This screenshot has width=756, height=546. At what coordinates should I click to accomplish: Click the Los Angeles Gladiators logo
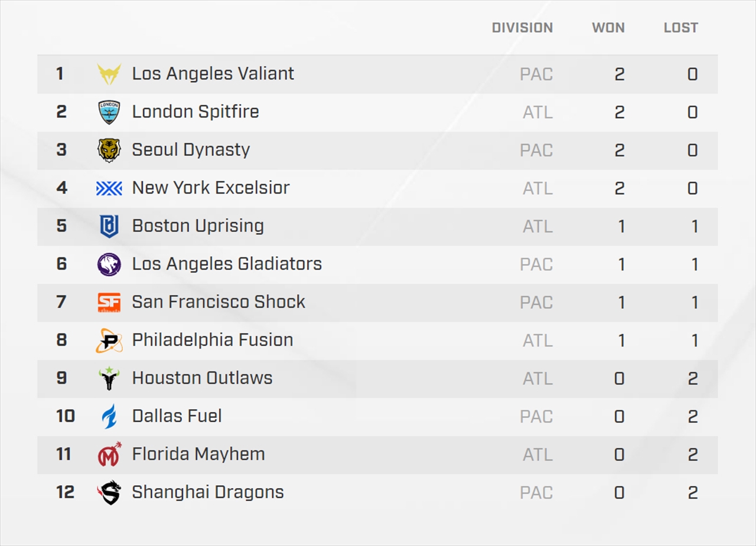point(109,264)
